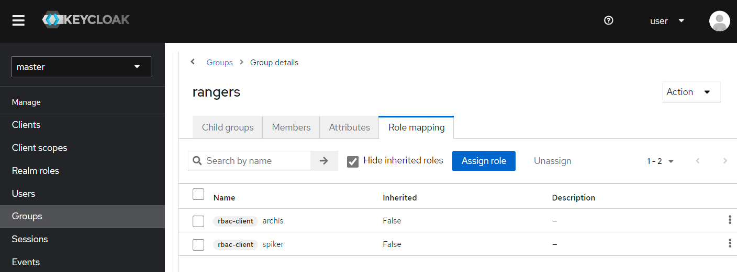Click the Inherited column header

pos(399,198)
